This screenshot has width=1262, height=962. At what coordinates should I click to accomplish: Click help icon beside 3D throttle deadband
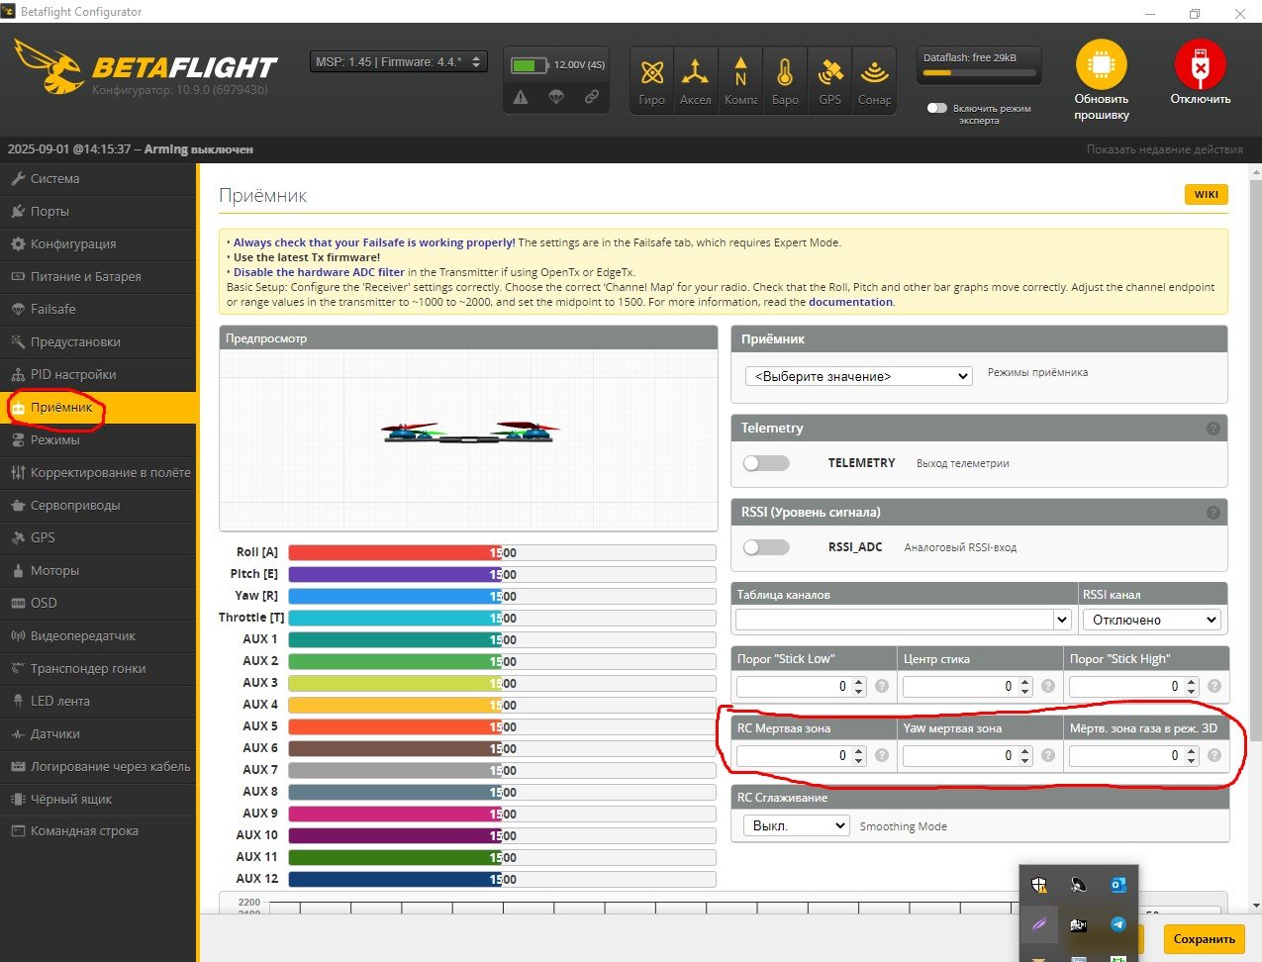click(1214, 755)
